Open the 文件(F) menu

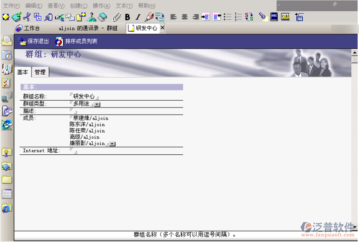pyautogui.click(x=11, y=5)
